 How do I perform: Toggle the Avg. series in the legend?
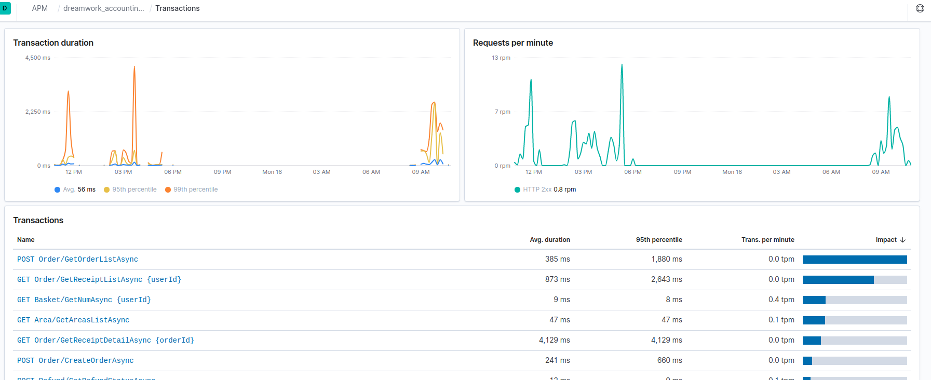coord(75,189)
